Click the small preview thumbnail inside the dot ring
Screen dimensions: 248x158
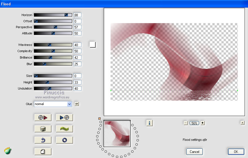(x=117, y=133)
